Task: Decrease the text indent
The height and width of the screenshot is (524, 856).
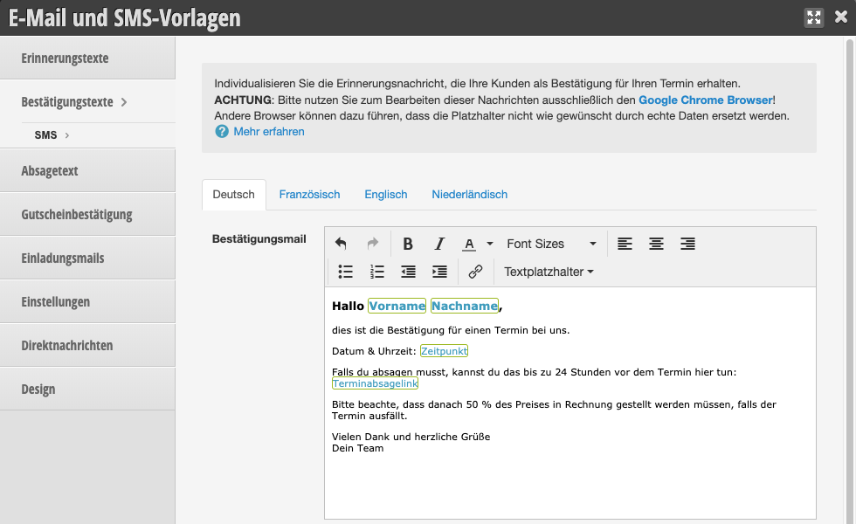Action: (408, 272)
